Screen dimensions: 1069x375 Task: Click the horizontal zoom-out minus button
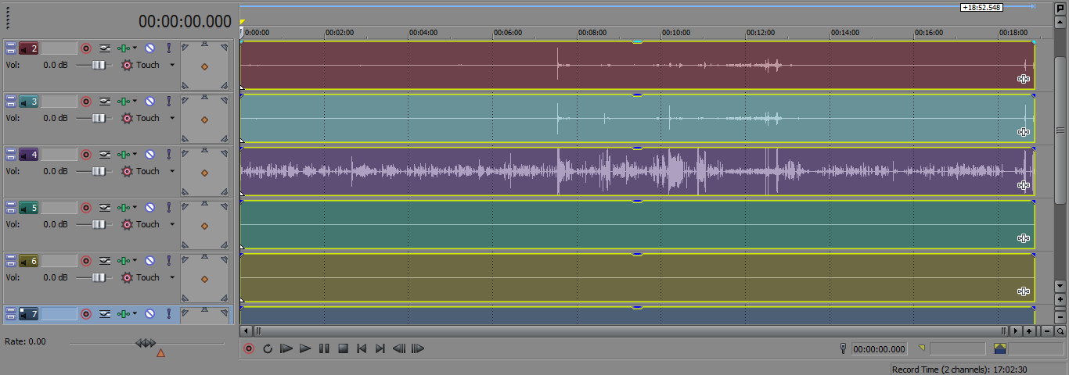point(1047,331)
